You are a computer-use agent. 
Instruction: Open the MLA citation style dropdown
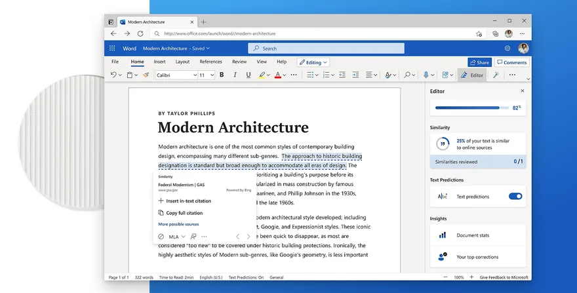[177, 237]
